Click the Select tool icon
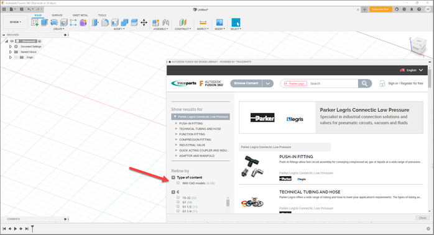 (236, 22)
